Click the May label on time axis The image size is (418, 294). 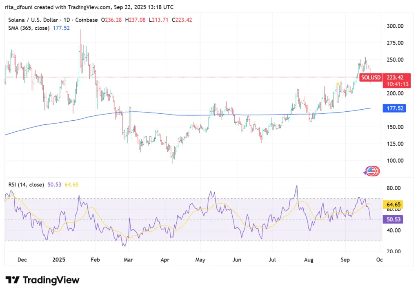[x=200, y=259]
